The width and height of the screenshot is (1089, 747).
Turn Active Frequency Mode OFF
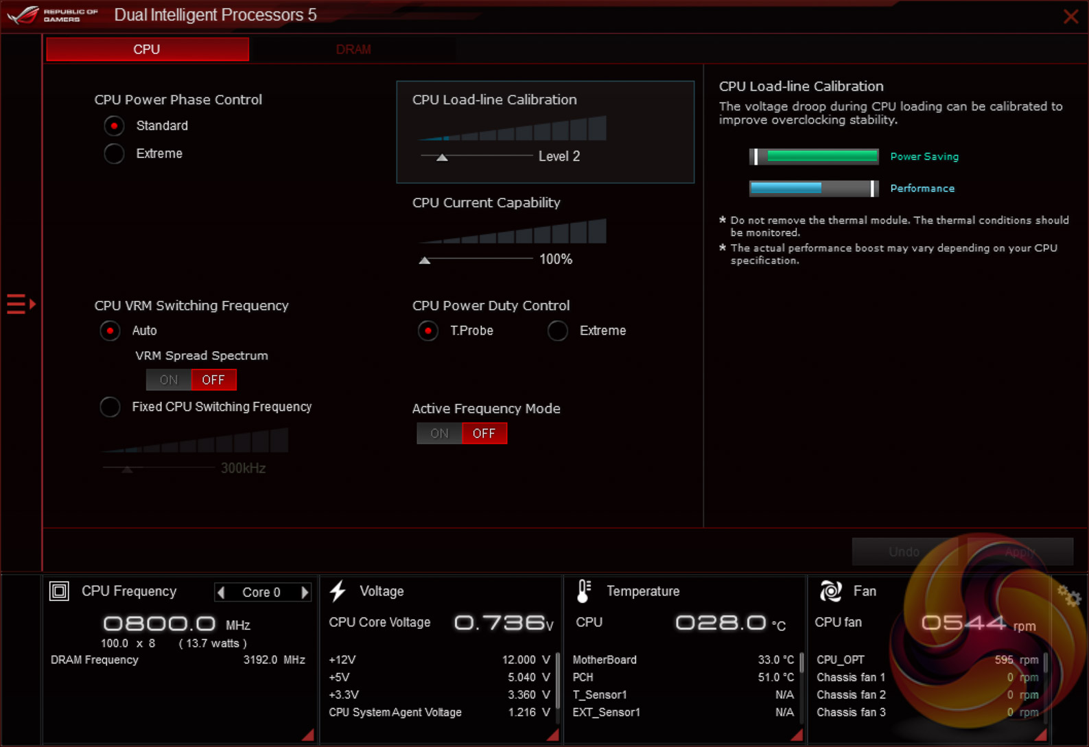(484, 434)
